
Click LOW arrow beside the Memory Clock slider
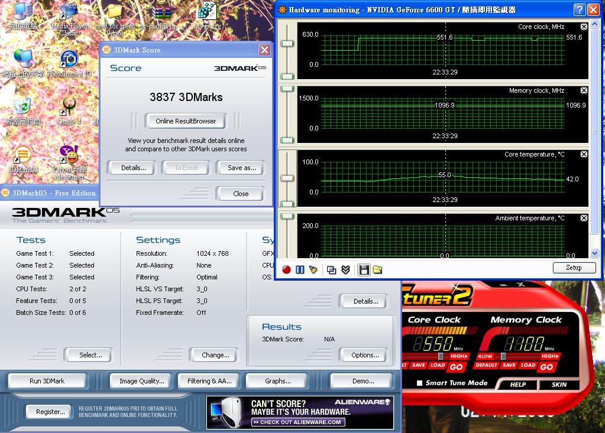[x=486, y=356]
